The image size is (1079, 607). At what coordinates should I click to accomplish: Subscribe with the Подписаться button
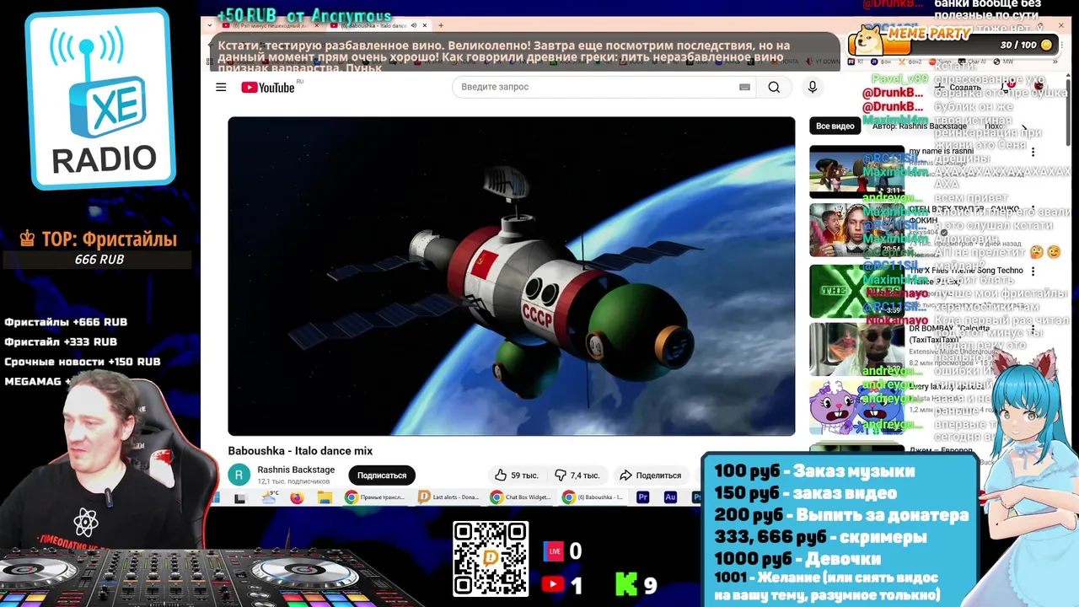pyautogui.click(x=381, y=475)
